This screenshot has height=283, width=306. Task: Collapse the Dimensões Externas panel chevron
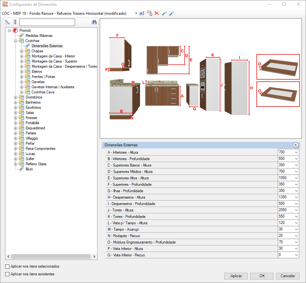[295, 145]
